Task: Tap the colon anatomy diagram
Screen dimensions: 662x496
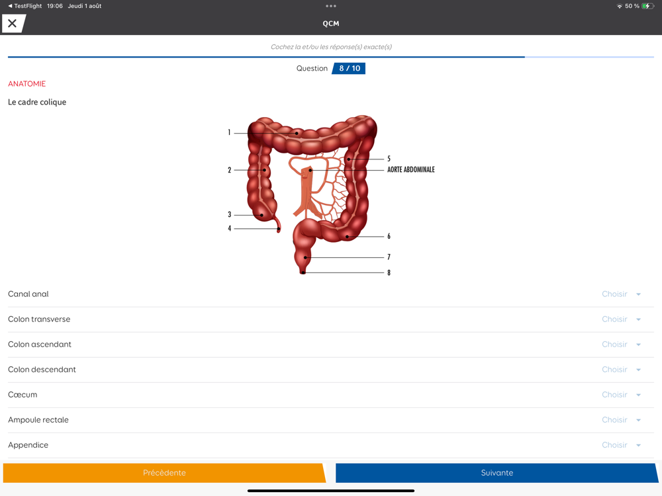Action: pos(331,195)
